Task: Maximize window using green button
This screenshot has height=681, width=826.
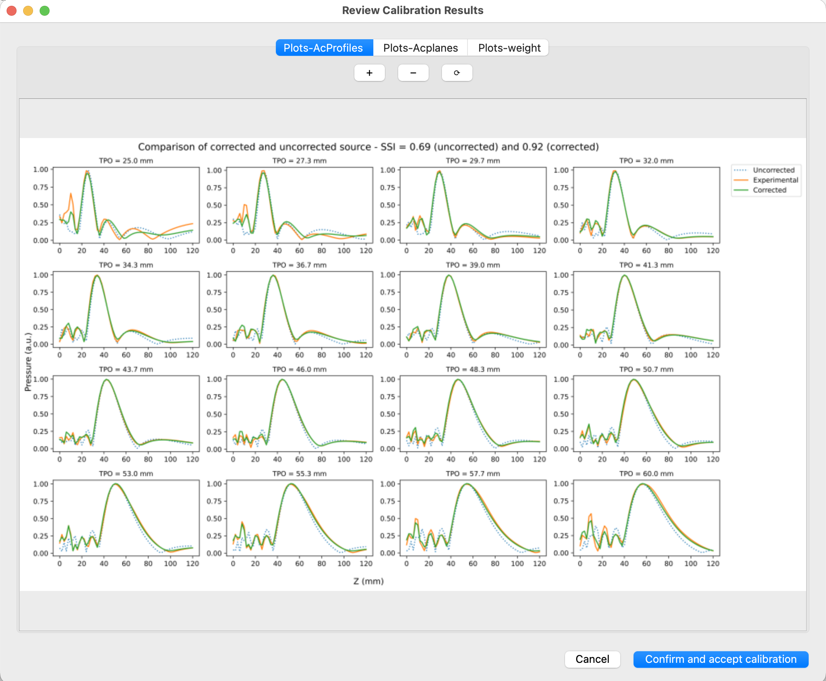Action: pyautogui.click(x=45, y=11)
